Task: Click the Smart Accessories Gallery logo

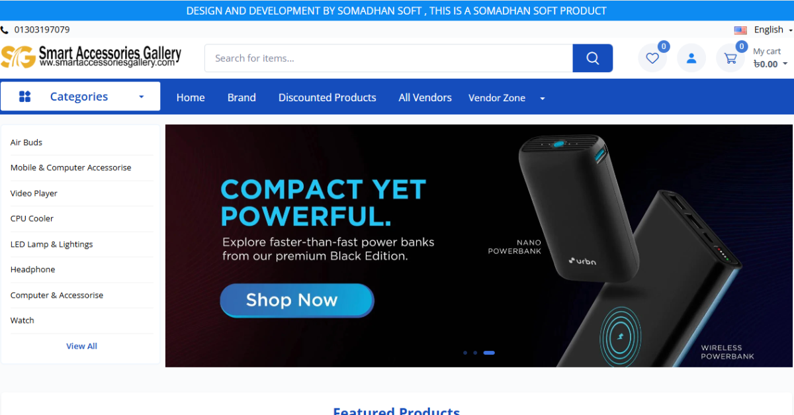Action: click(91, 57)
